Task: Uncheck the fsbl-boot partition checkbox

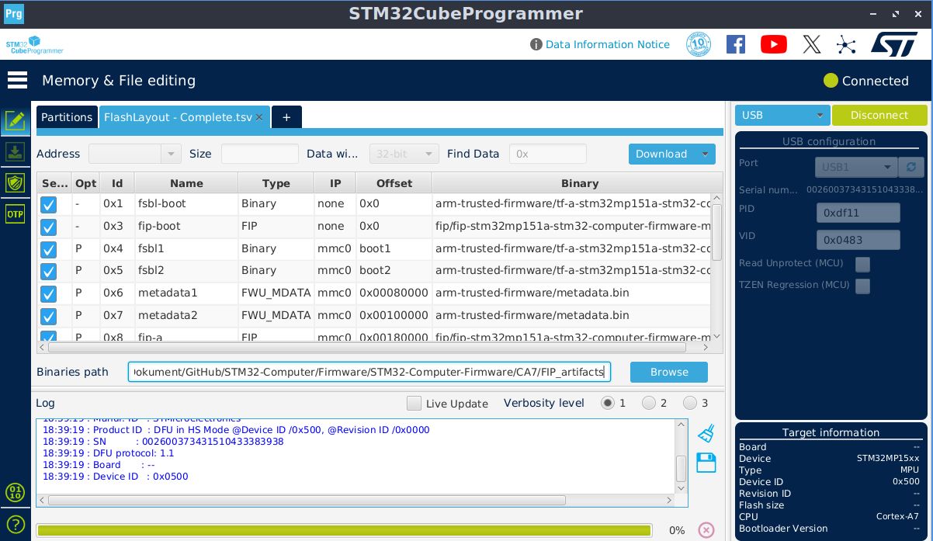Action: point(48,205)
